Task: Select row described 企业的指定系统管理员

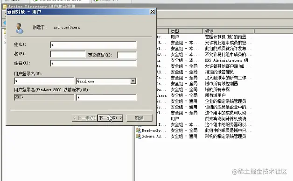Action: tap(225, 101)
